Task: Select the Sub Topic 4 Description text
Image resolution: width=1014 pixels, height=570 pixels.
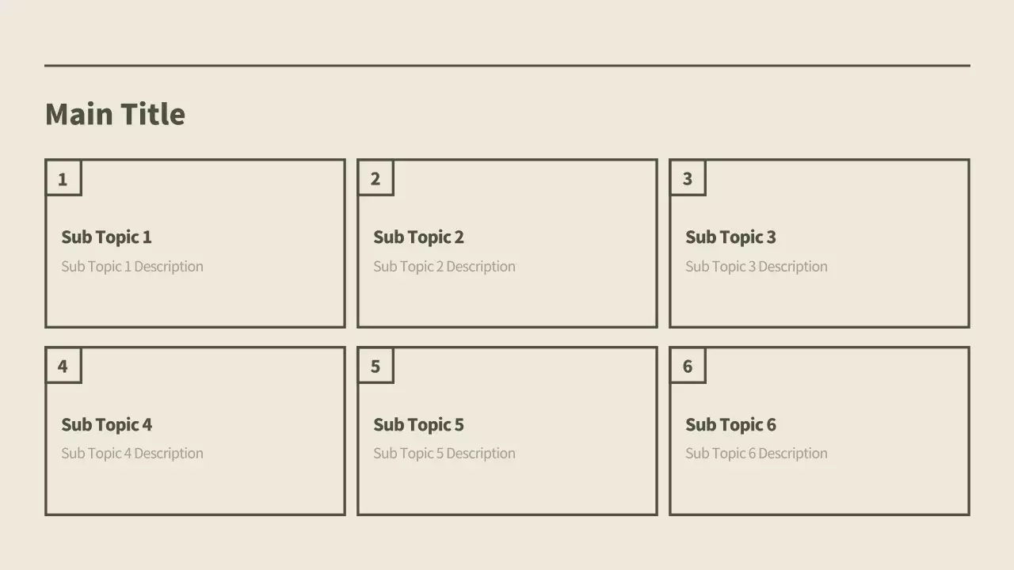Action: pyautogui.click(x=132, y=453)
